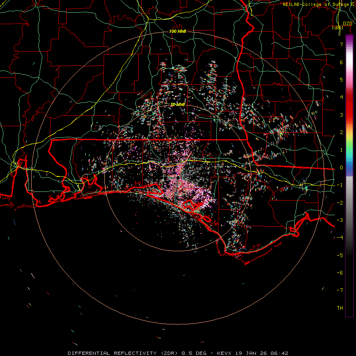
Task: Click the color scale value 4
Action: click(x=341, y=97)
